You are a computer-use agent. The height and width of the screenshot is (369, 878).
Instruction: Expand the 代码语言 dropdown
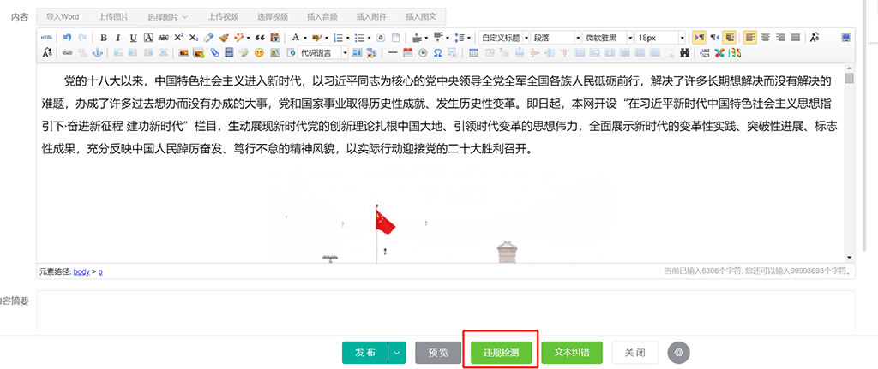point(346,53)
